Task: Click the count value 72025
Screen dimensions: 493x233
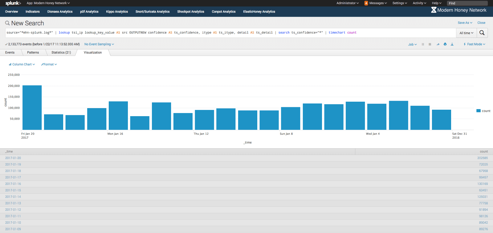Action: (x=483, y=165)
